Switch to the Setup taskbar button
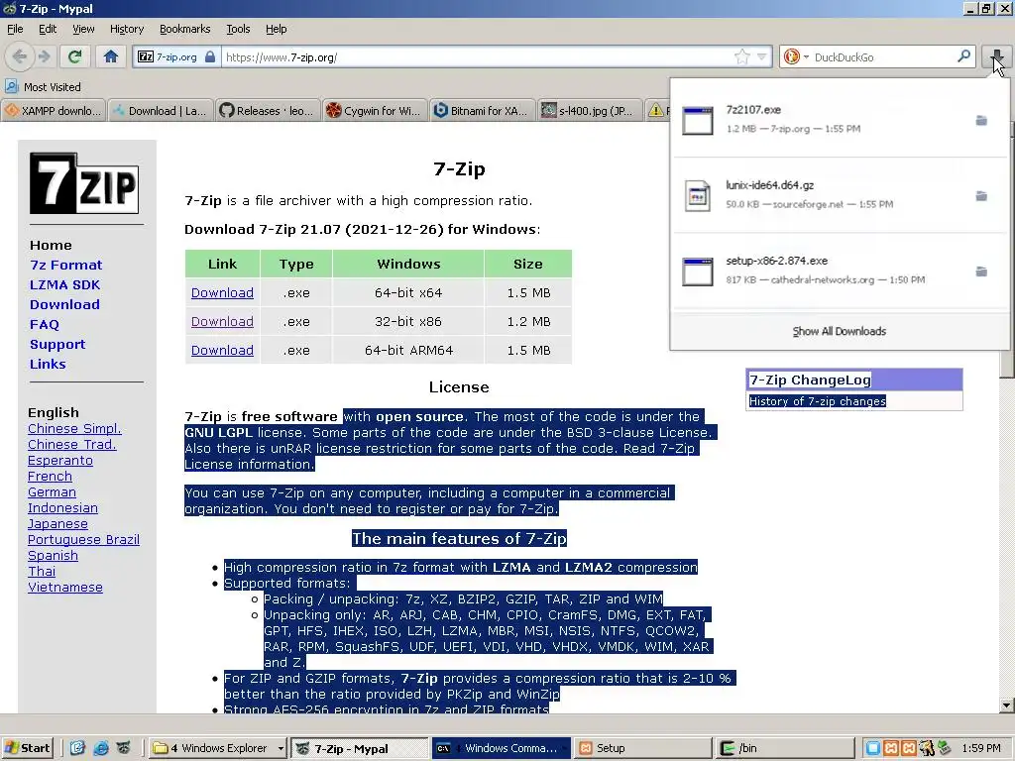The height and width of the screenshot is (761, 1015). click(642, 748)
